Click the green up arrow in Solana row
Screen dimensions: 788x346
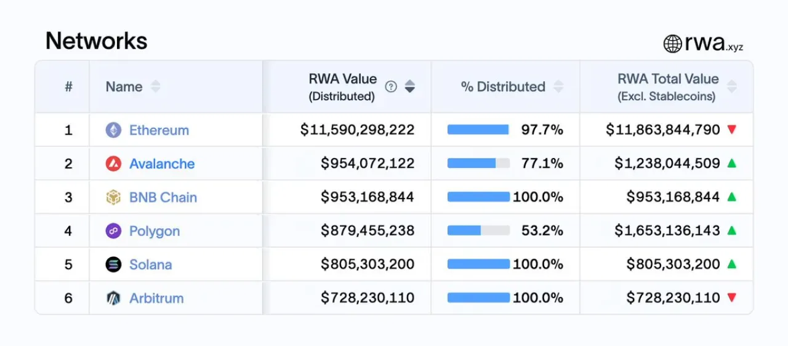click(x=732, y=264)
